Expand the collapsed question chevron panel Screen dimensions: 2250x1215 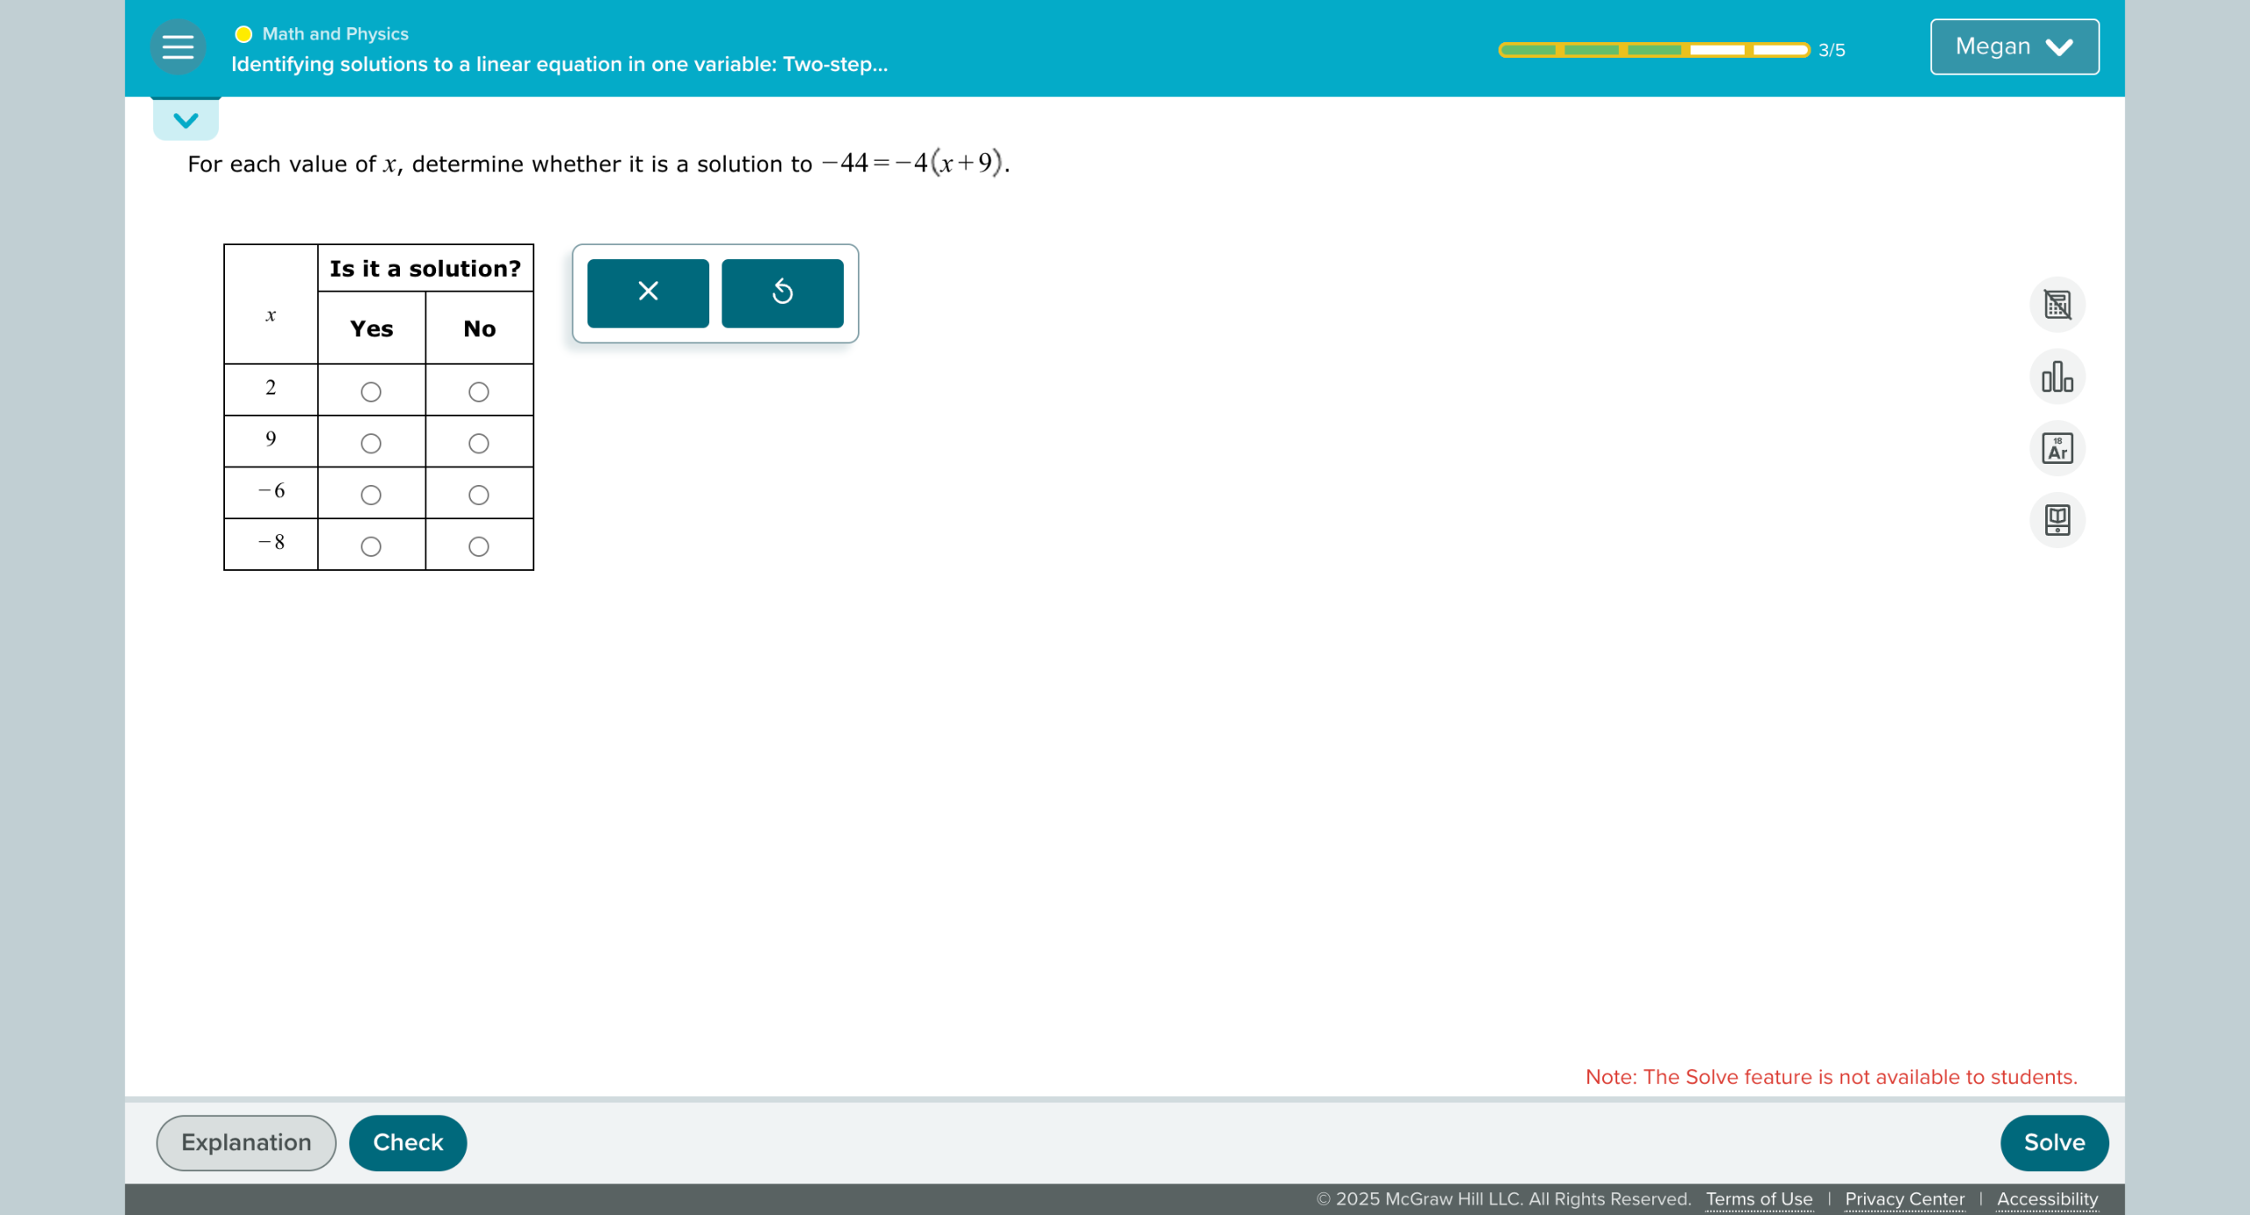click(x=185, y=120)
